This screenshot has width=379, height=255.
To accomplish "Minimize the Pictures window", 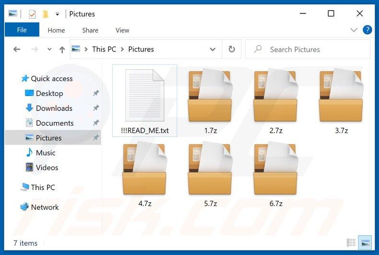I will (x=303, y=13).
